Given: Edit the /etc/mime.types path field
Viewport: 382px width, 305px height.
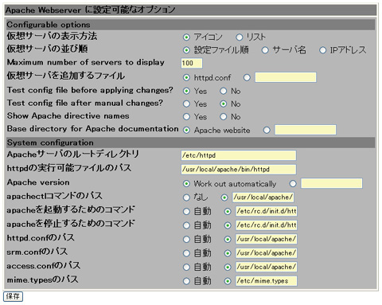Looking at the screenshot, I should (x=267, y=281).
